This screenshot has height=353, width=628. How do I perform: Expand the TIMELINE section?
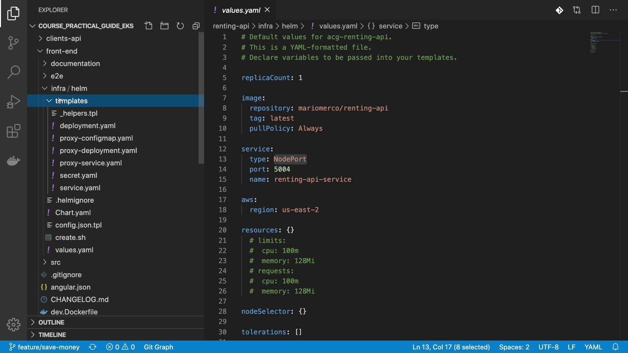[52, 335]
